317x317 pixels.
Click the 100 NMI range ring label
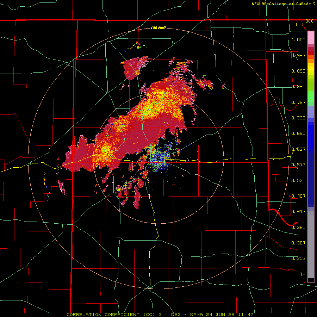pyautogui.click(x=158, y=28)
